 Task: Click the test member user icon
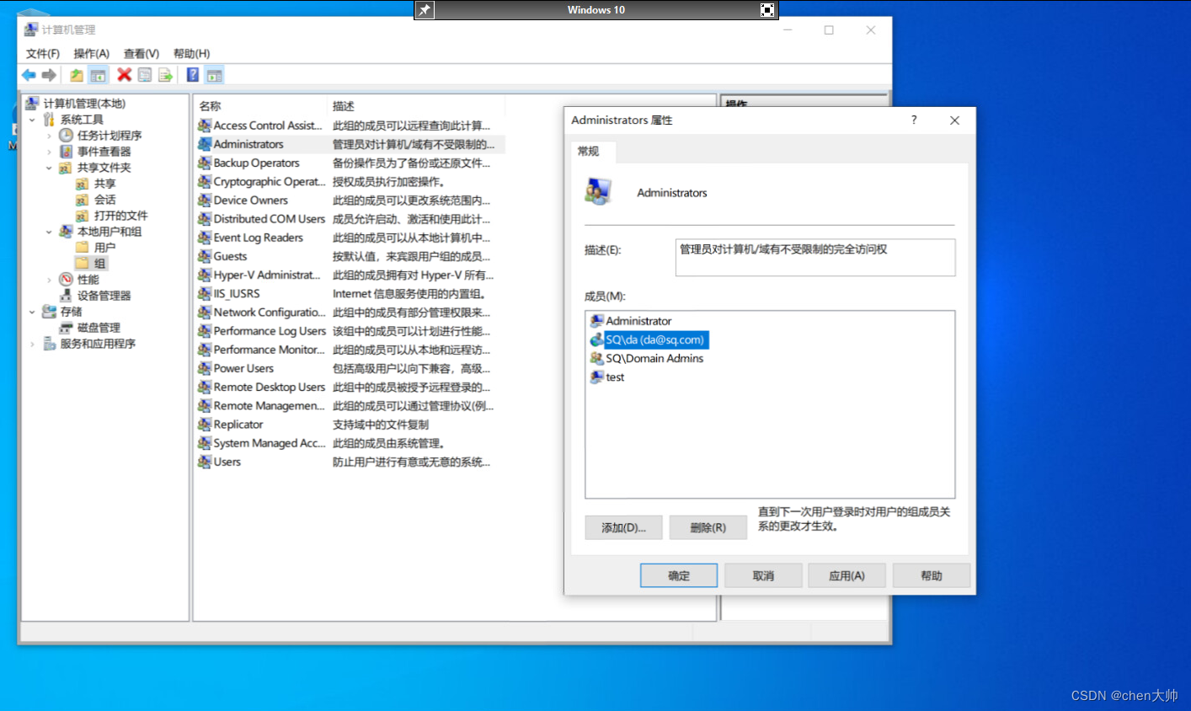point(597,377)
